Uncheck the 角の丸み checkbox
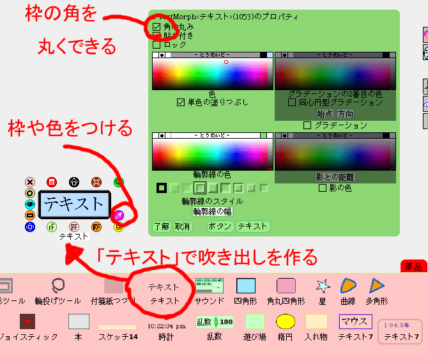The height and width of the screenshot is (356, 428). point(157,27)
